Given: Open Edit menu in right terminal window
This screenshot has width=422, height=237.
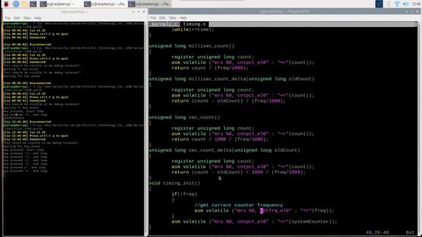Looking at the screenshot, I should (162, 18).
